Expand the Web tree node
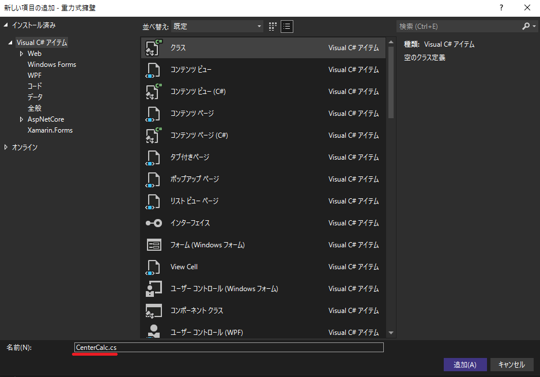The width and height of the screenshot is (540, 377). coord(21,54)
